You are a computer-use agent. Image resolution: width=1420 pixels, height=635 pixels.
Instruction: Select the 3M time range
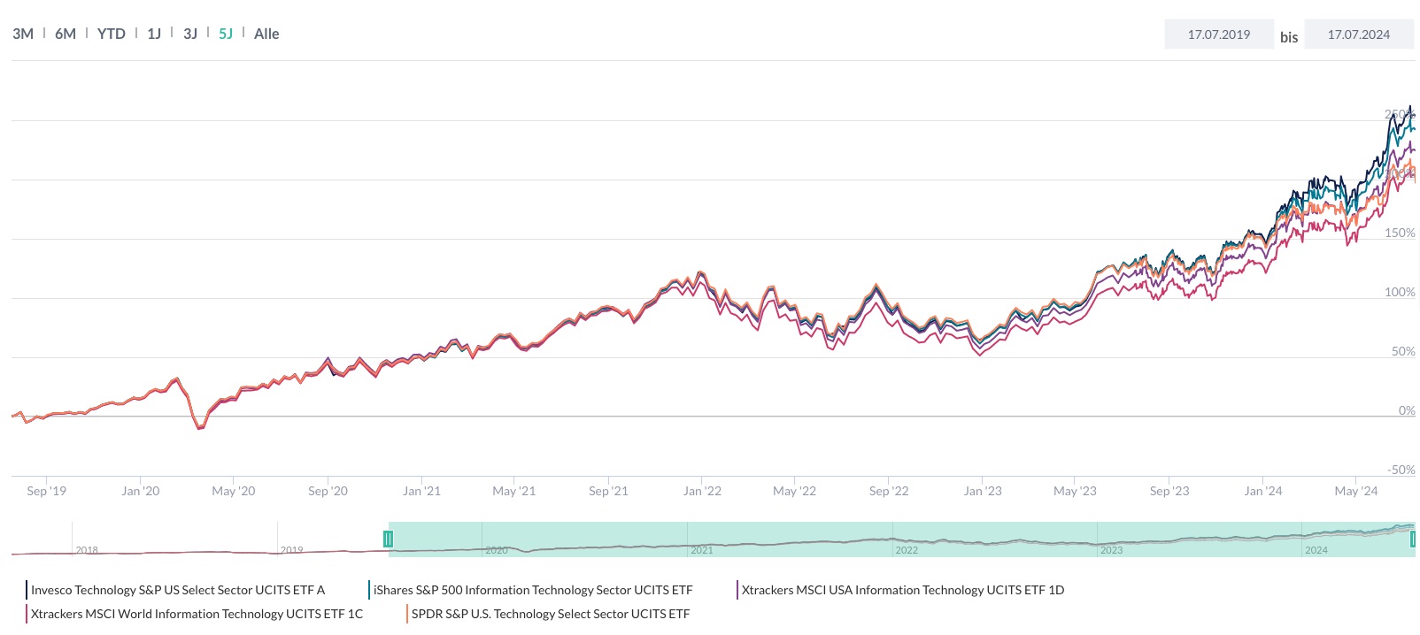pos(23,34)
